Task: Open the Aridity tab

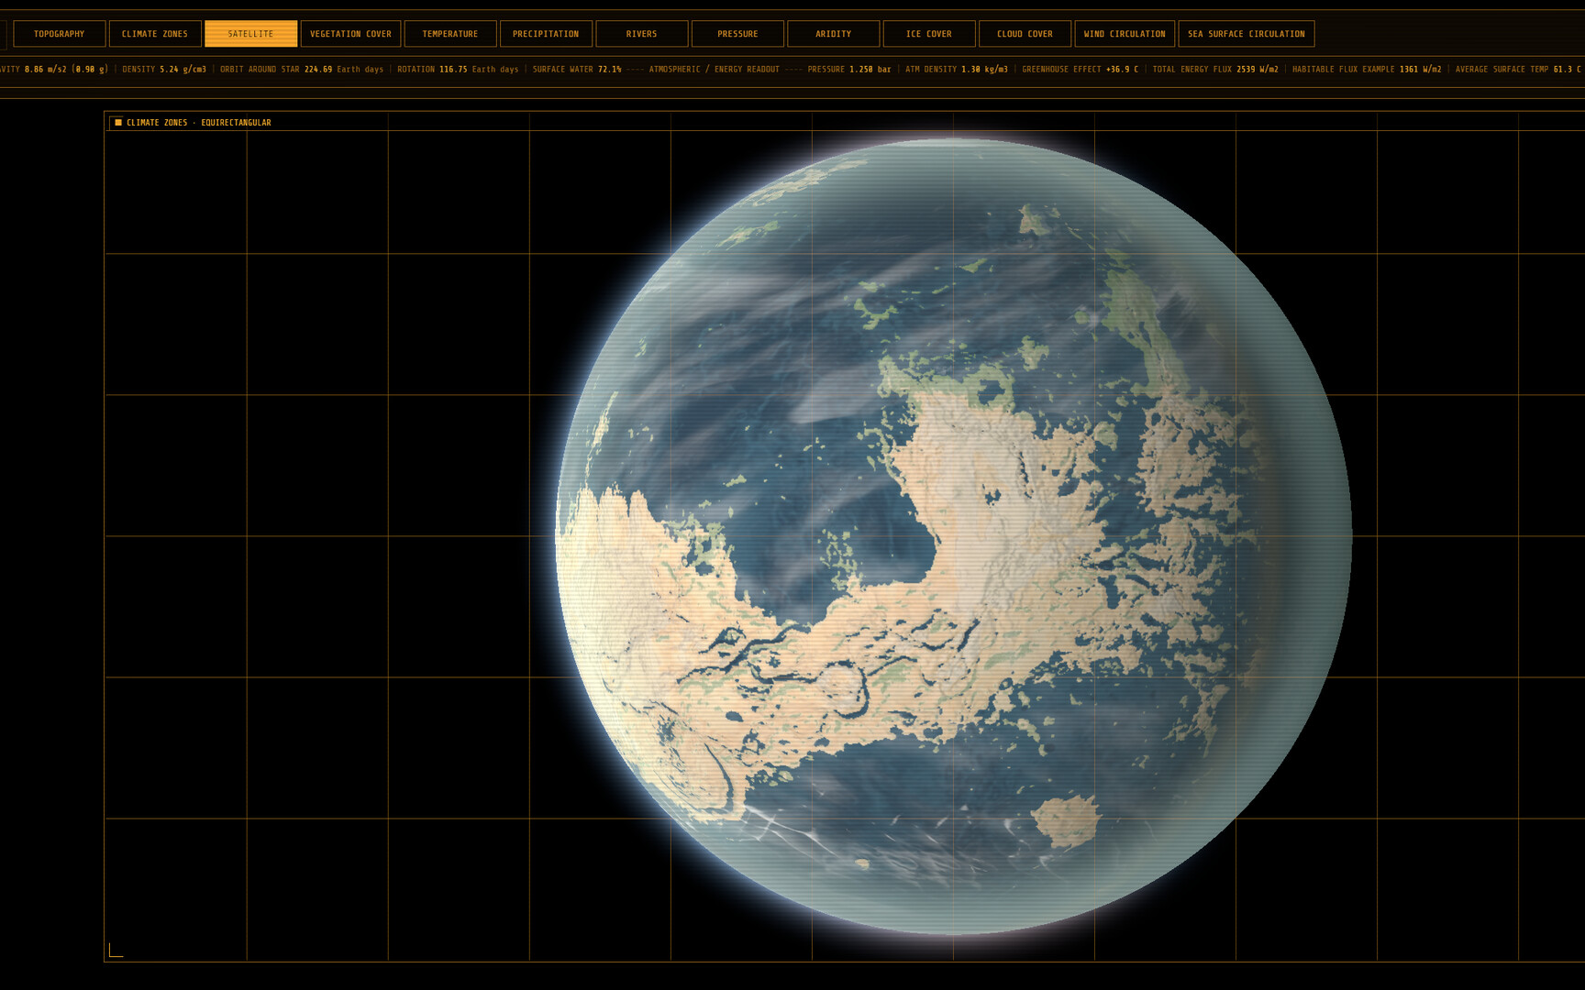Action: (x=834, y=34)
